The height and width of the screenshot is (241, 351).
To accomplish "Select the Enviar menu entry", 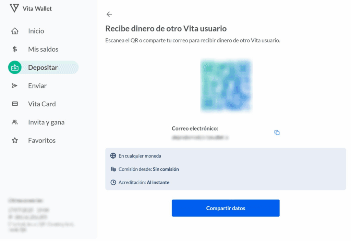I will (x=37, y=86).
